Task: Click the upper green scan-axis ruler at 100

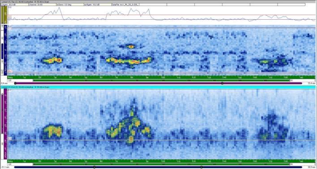Action: click(x=163, y=77)
